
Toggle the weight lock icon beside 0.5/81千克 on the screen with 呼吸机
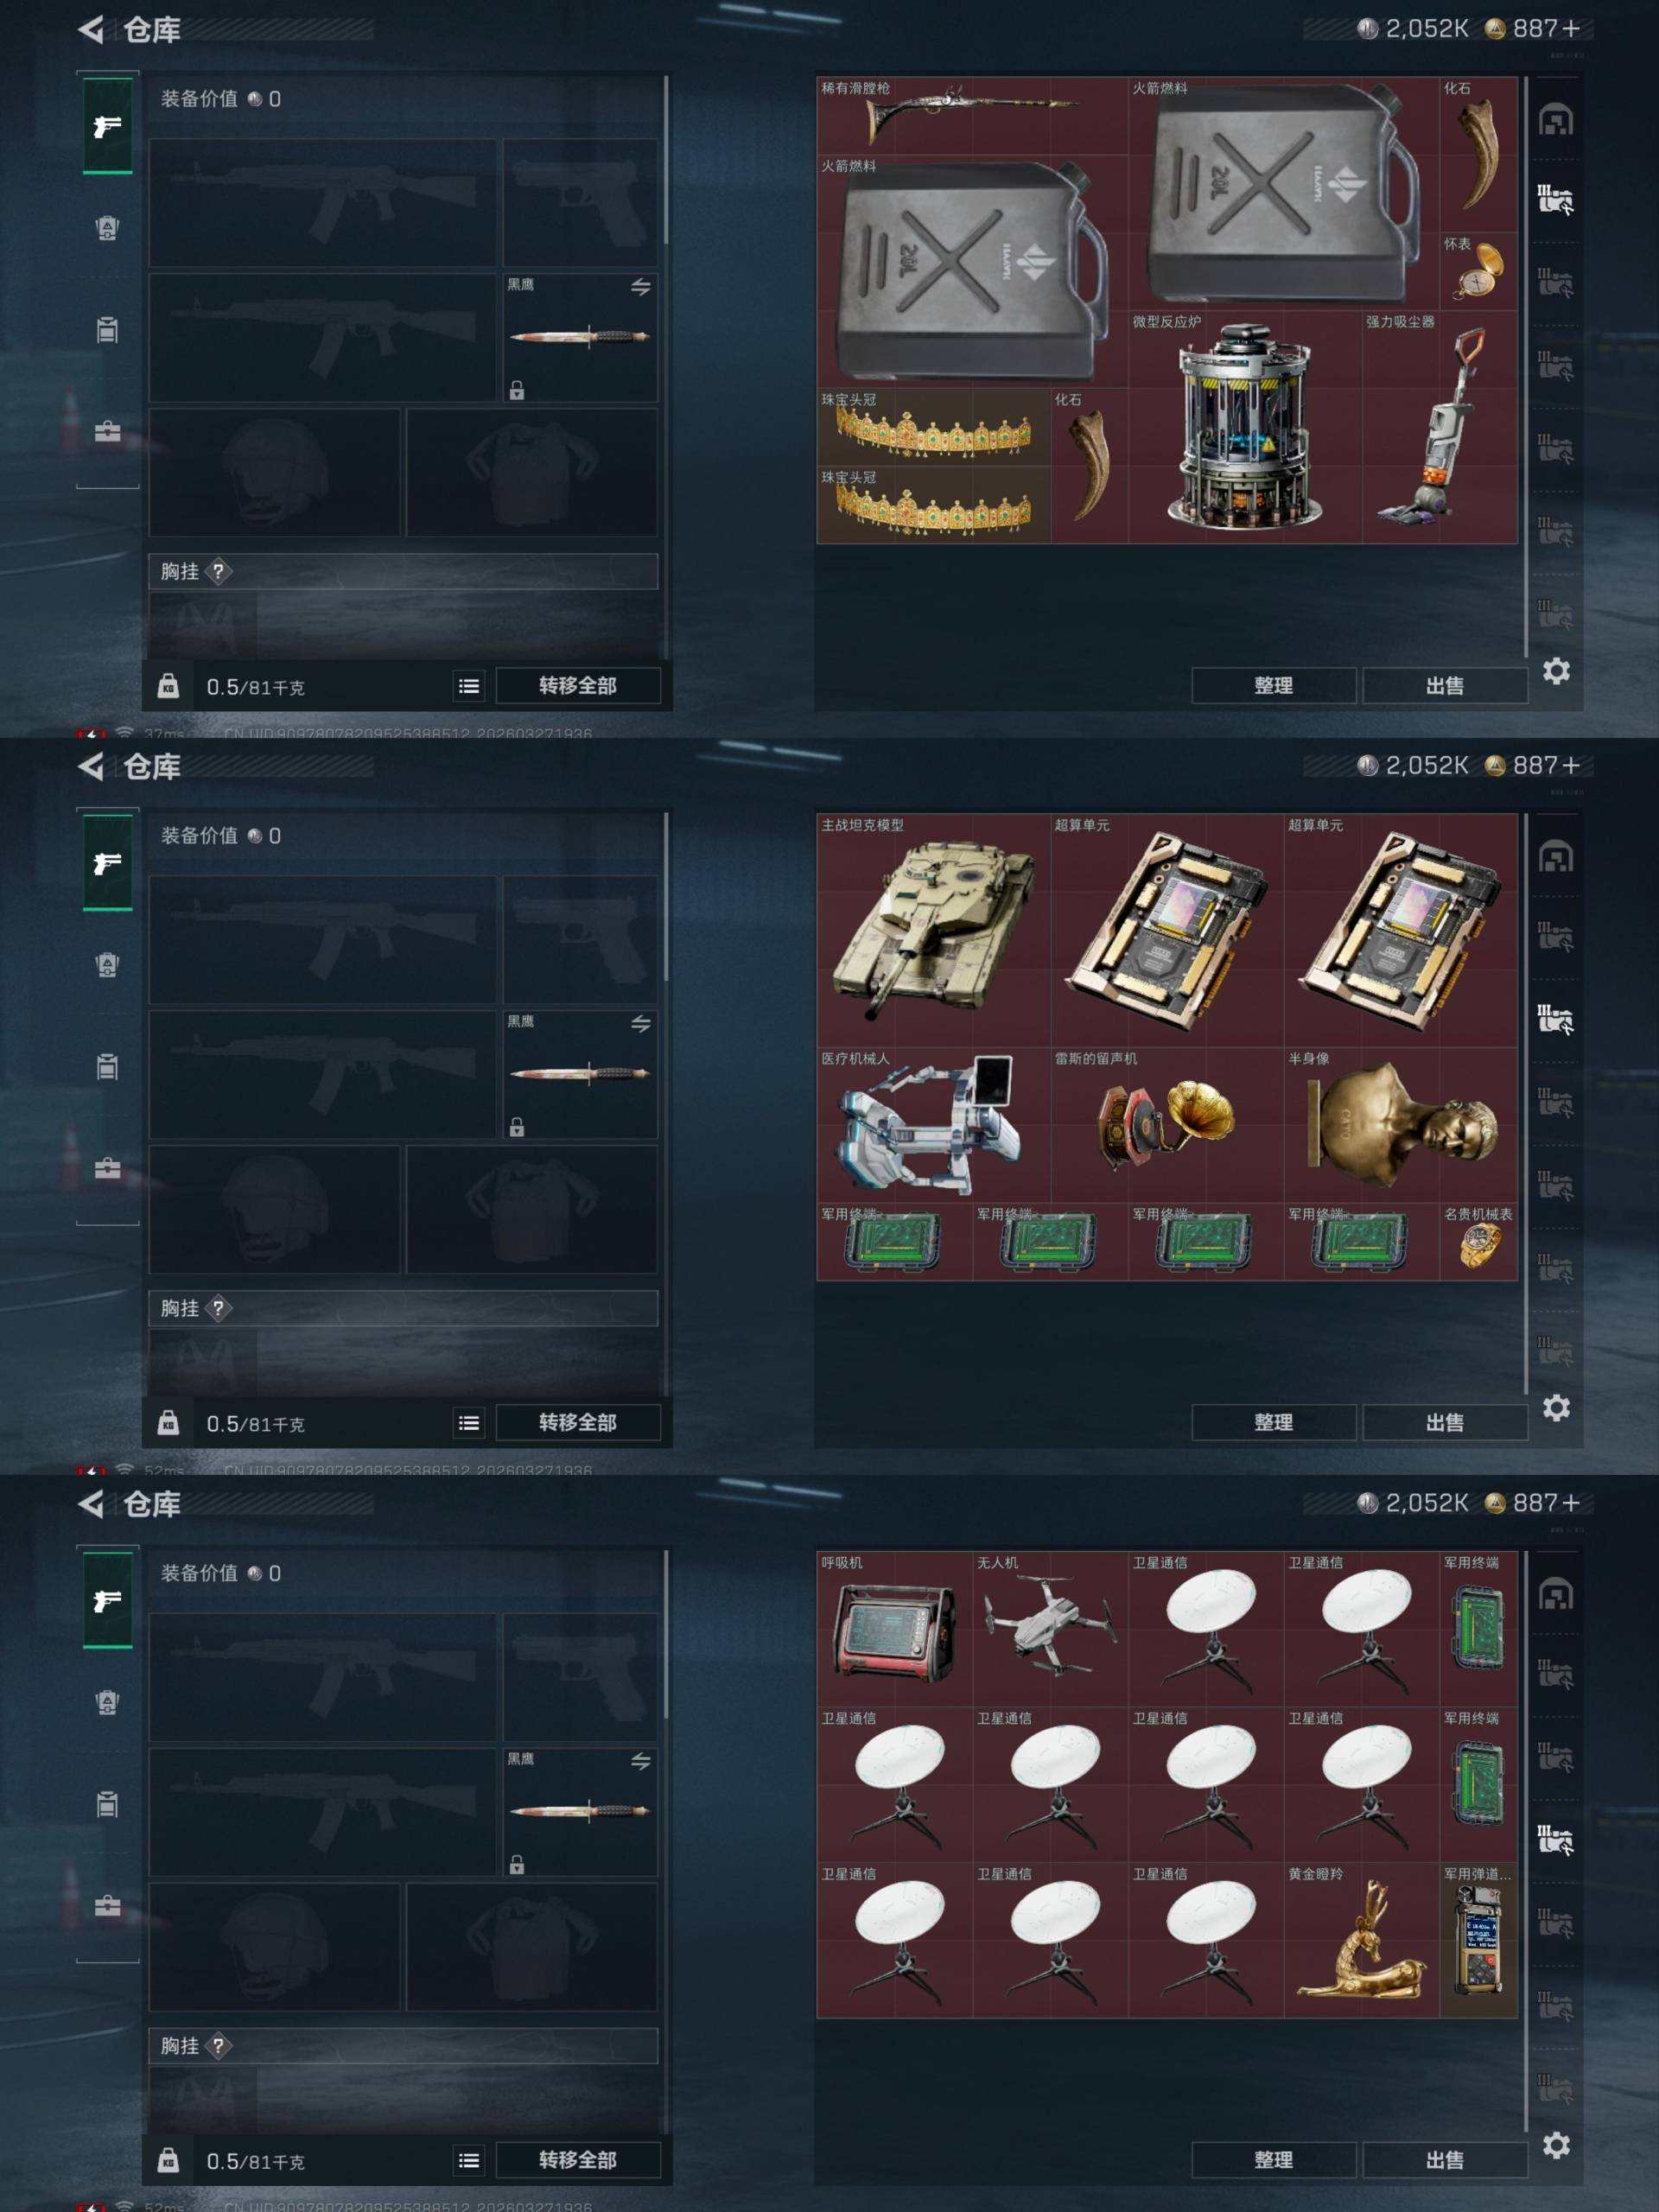click(168, 2159)
